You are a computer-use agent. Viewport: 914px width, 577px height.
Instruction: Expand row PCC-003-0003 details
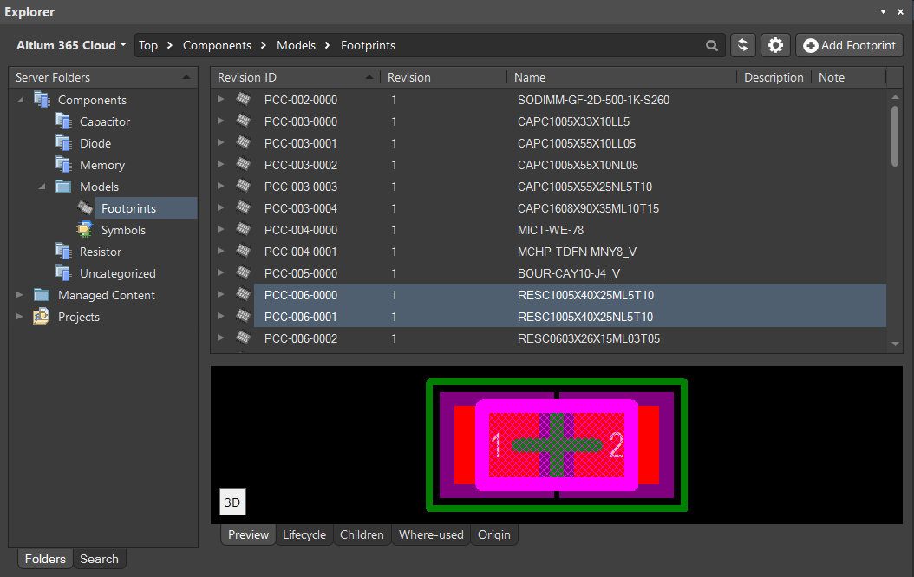221,187
